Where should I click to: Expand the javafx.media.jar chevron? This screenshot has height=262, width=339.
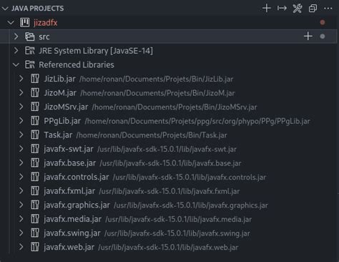[21, 219]
